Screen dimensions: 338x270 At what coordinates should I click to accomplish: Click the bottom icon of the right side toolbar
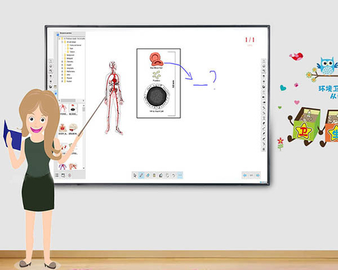(x=264, y=149)
